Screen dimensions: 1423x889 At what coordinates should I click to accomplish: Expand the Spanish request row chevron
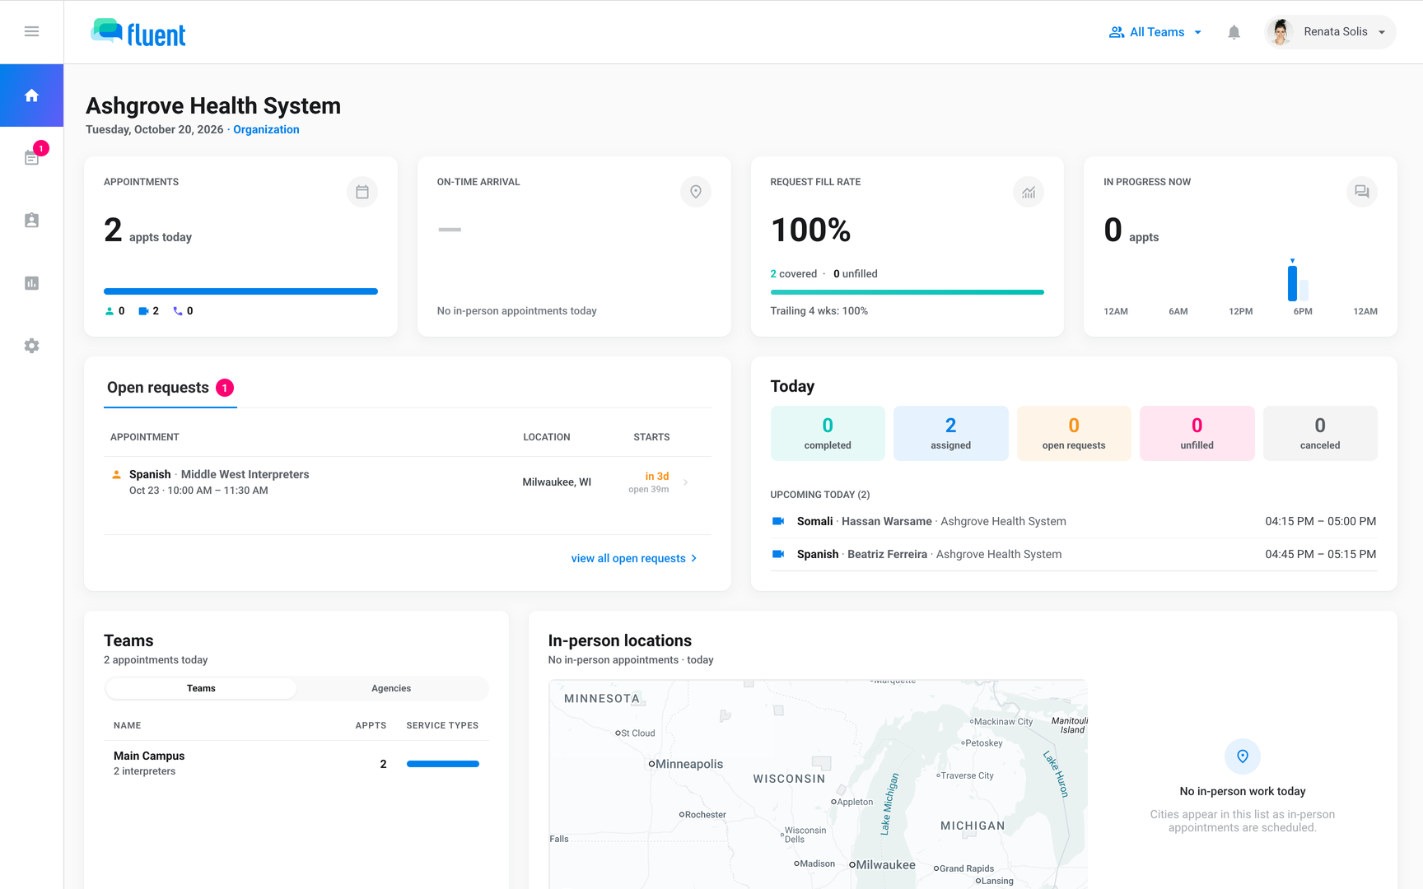(x=686, y=482)
